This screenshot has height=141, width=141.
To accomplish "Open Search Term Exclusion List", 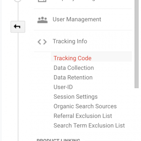I will point(89,125).
